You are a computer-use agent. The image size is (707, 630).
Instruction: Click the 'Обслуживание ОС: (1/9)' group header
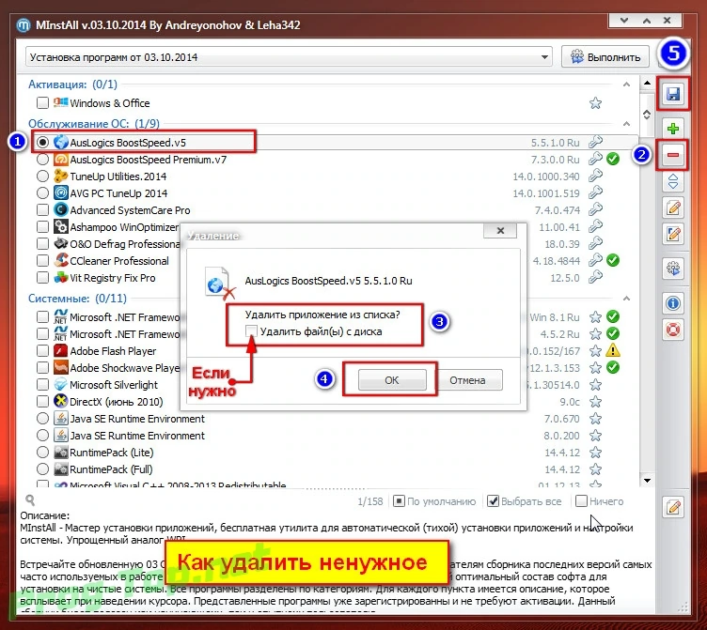pyautogui.click(x=94, y=123)
